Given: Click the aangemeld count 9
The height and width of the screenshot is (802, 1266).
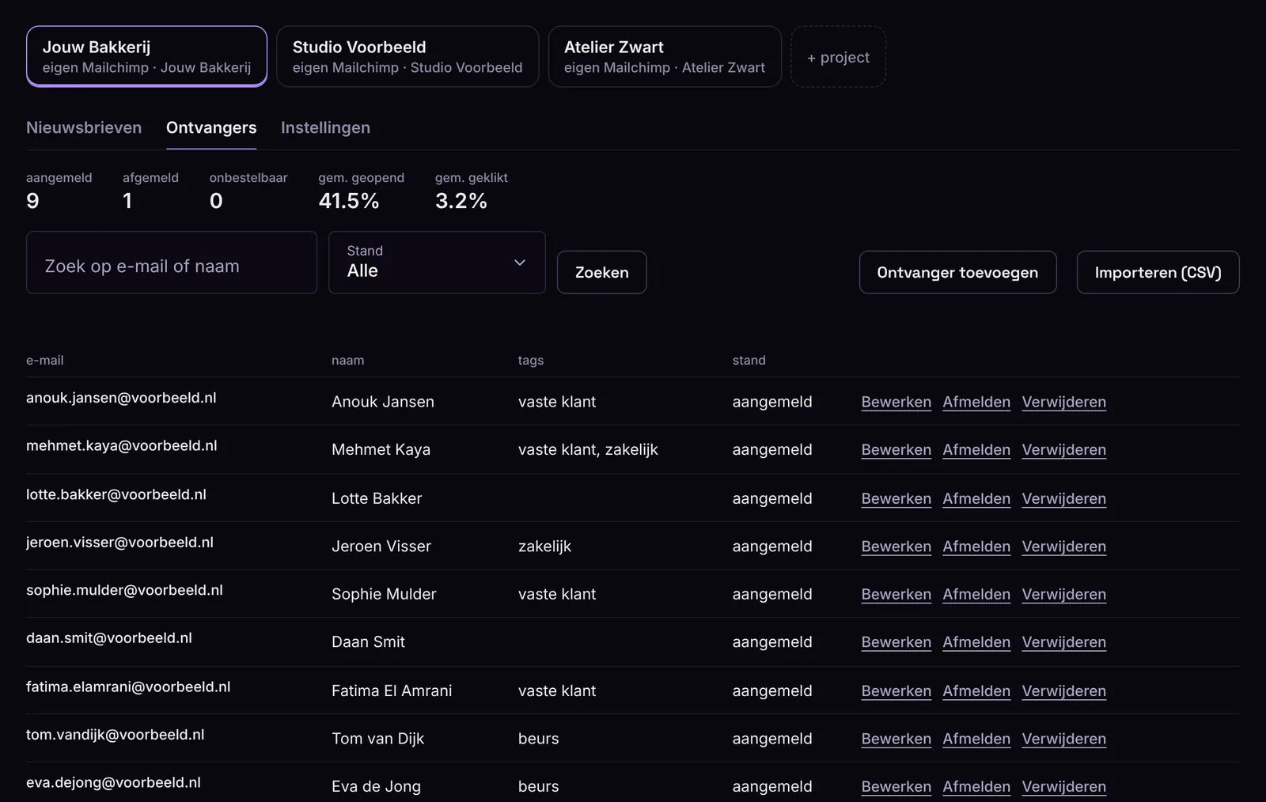Looking at the screenshot, I should click(x=59, y=191).
